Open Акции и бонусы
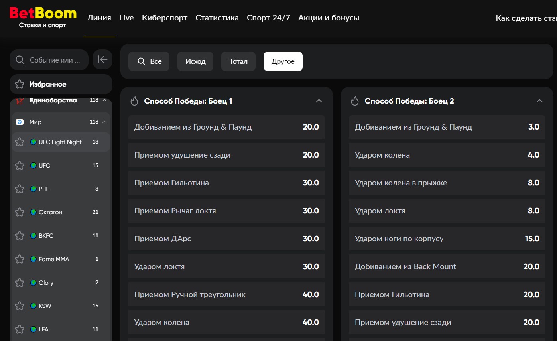This screenshot has width=557, height=341. pyautogui.click(x=329, y=18)
